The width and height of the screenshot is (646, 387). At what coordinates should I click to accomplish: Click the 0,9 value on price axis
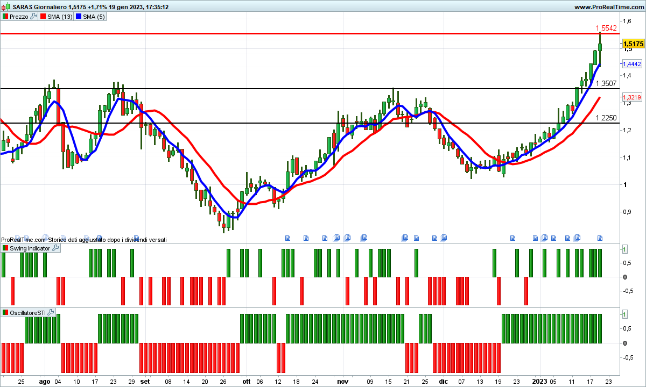(627, 212)
